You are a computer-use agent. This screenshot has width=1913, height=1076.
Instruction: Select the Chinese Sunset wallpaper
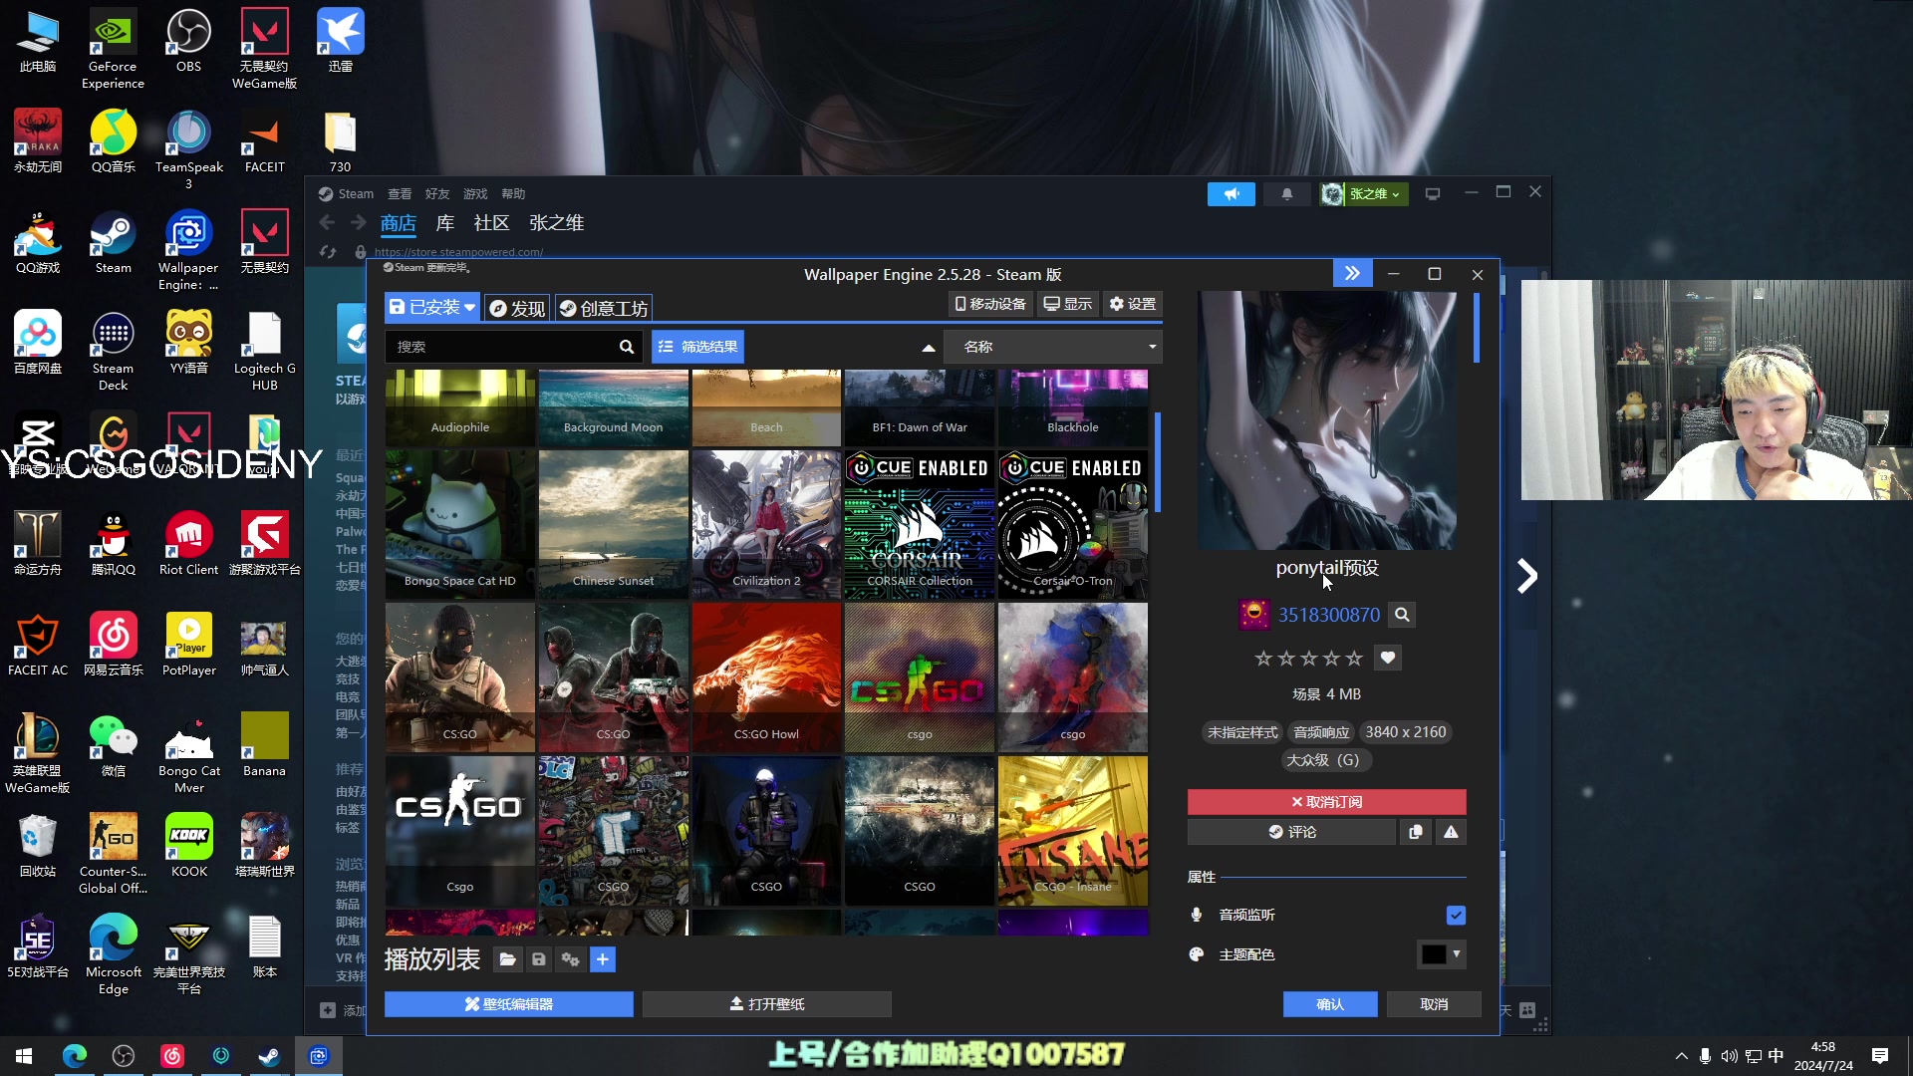click(613, 524)
